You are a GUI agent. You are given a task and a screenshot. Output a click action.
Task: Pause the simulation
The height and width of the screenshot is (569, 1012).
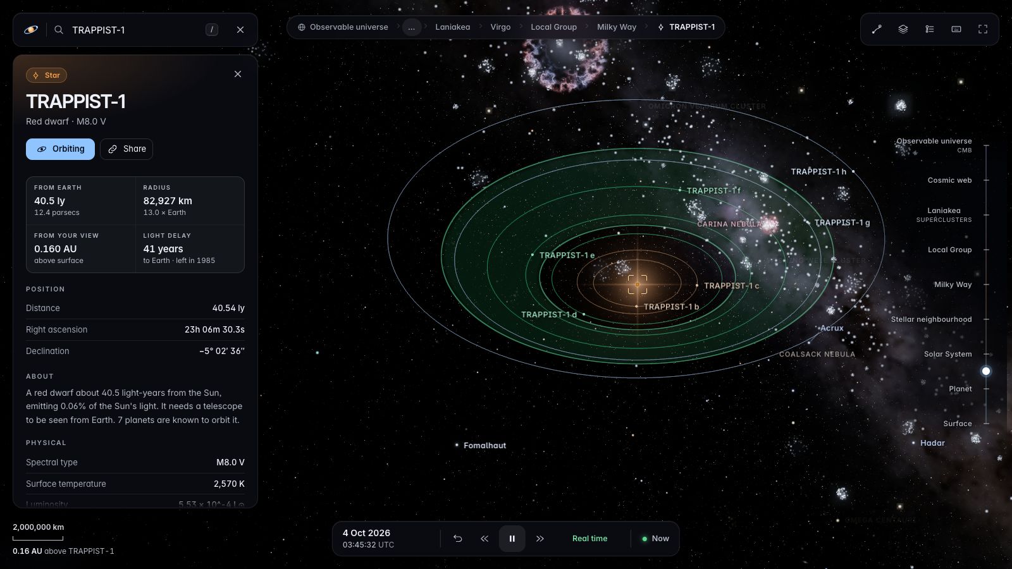512,539
